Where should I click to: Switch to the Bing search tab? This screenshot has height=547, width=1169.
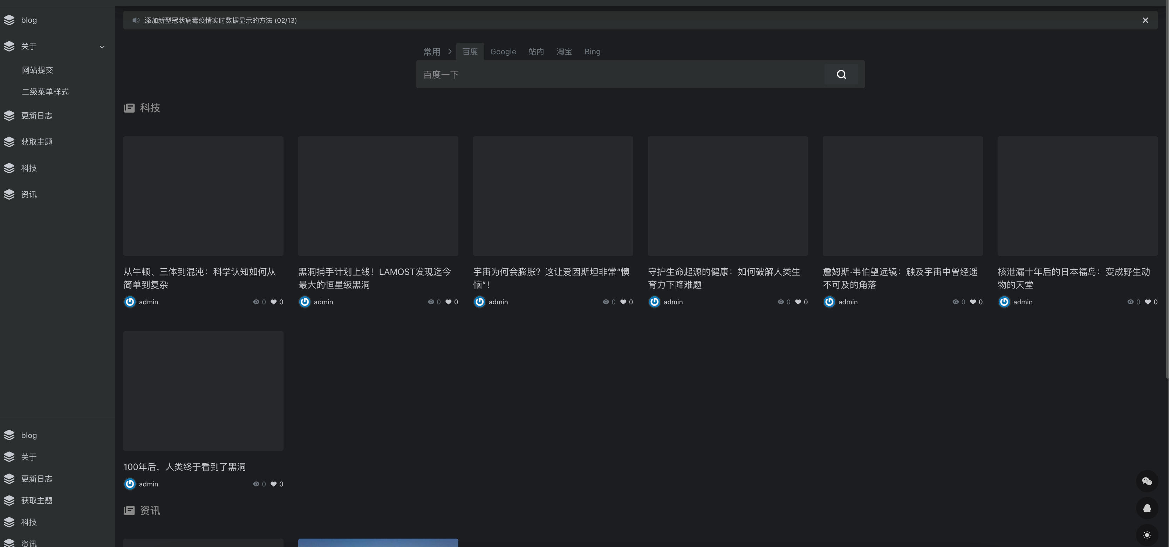click(592, 52)
